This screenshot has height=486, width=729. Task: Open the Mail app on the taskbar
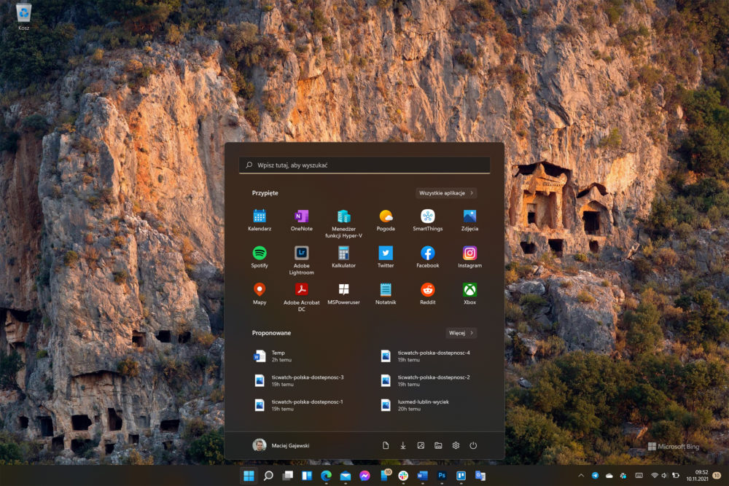(346, 476)
